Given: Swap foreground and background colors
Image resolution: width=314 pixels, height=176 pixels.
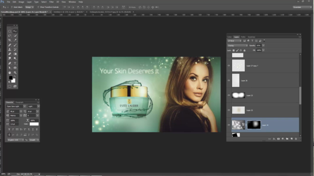Looking at the screenshot, I should pyautogui.click(x=14, y=76).
